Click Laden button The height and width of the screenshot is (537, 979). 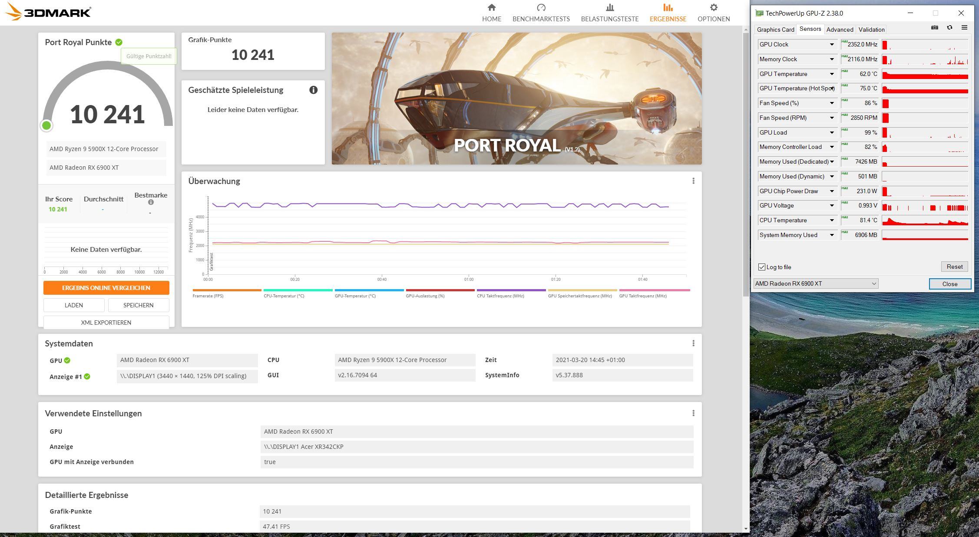coord(74,305)
